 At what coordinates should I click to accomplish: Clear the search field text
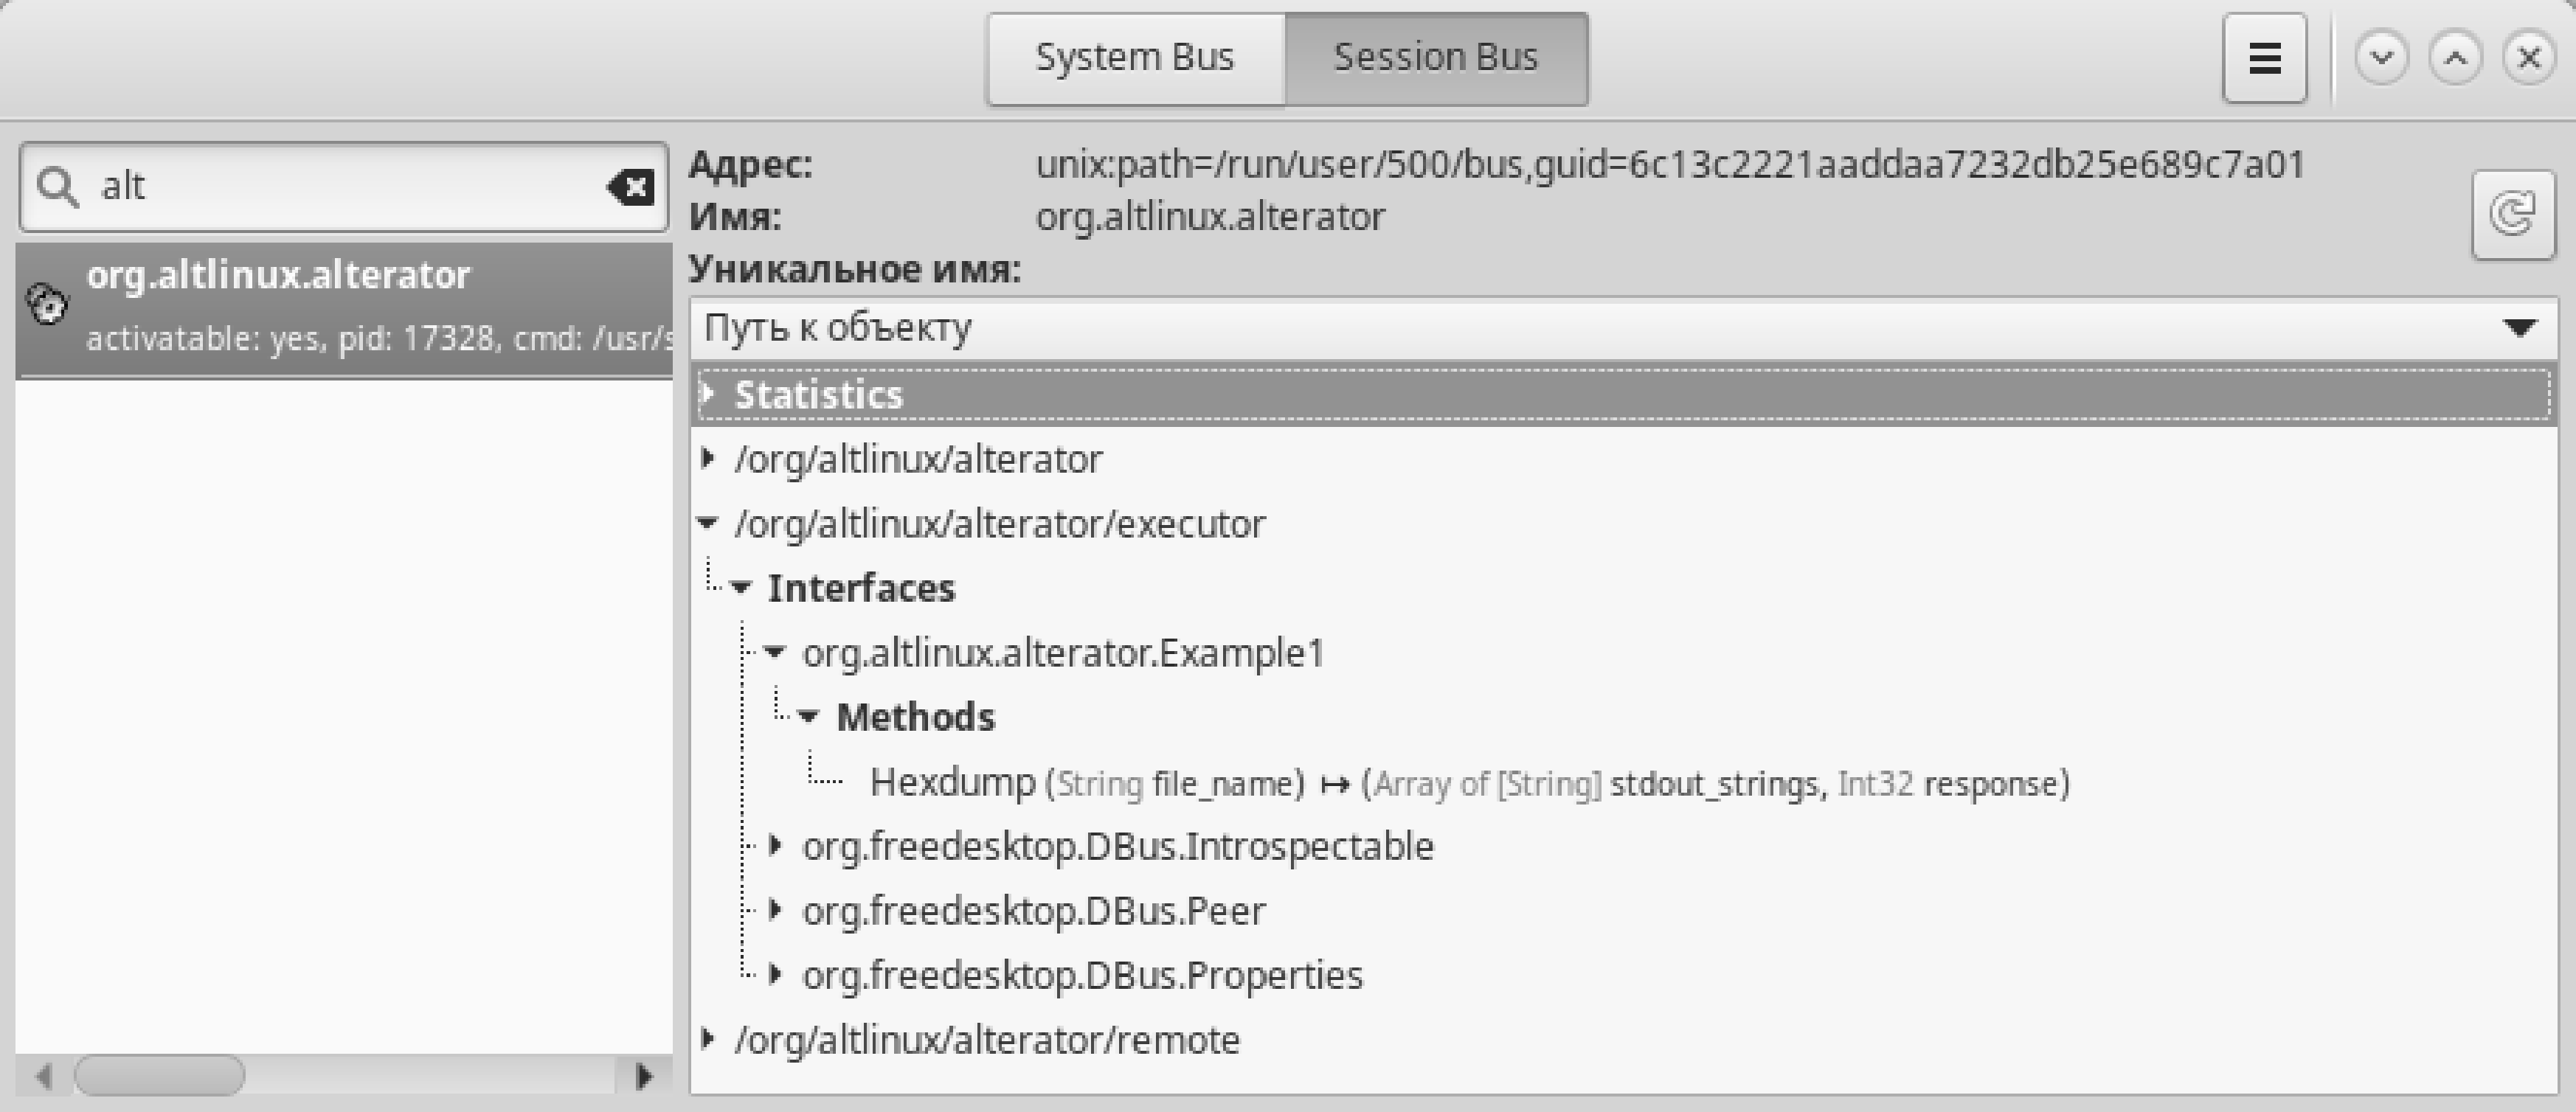pyautogui.click(x=630, y=187)
